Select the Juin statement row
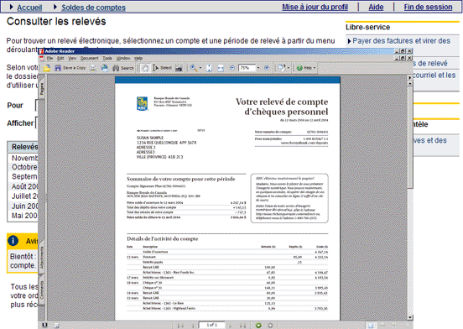This screenshot has width=463, height=329. pos(23,206)
